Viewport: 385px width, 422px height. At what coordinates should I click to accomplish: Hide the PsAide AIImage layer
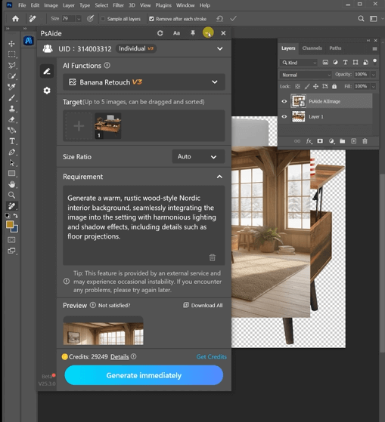284,101
